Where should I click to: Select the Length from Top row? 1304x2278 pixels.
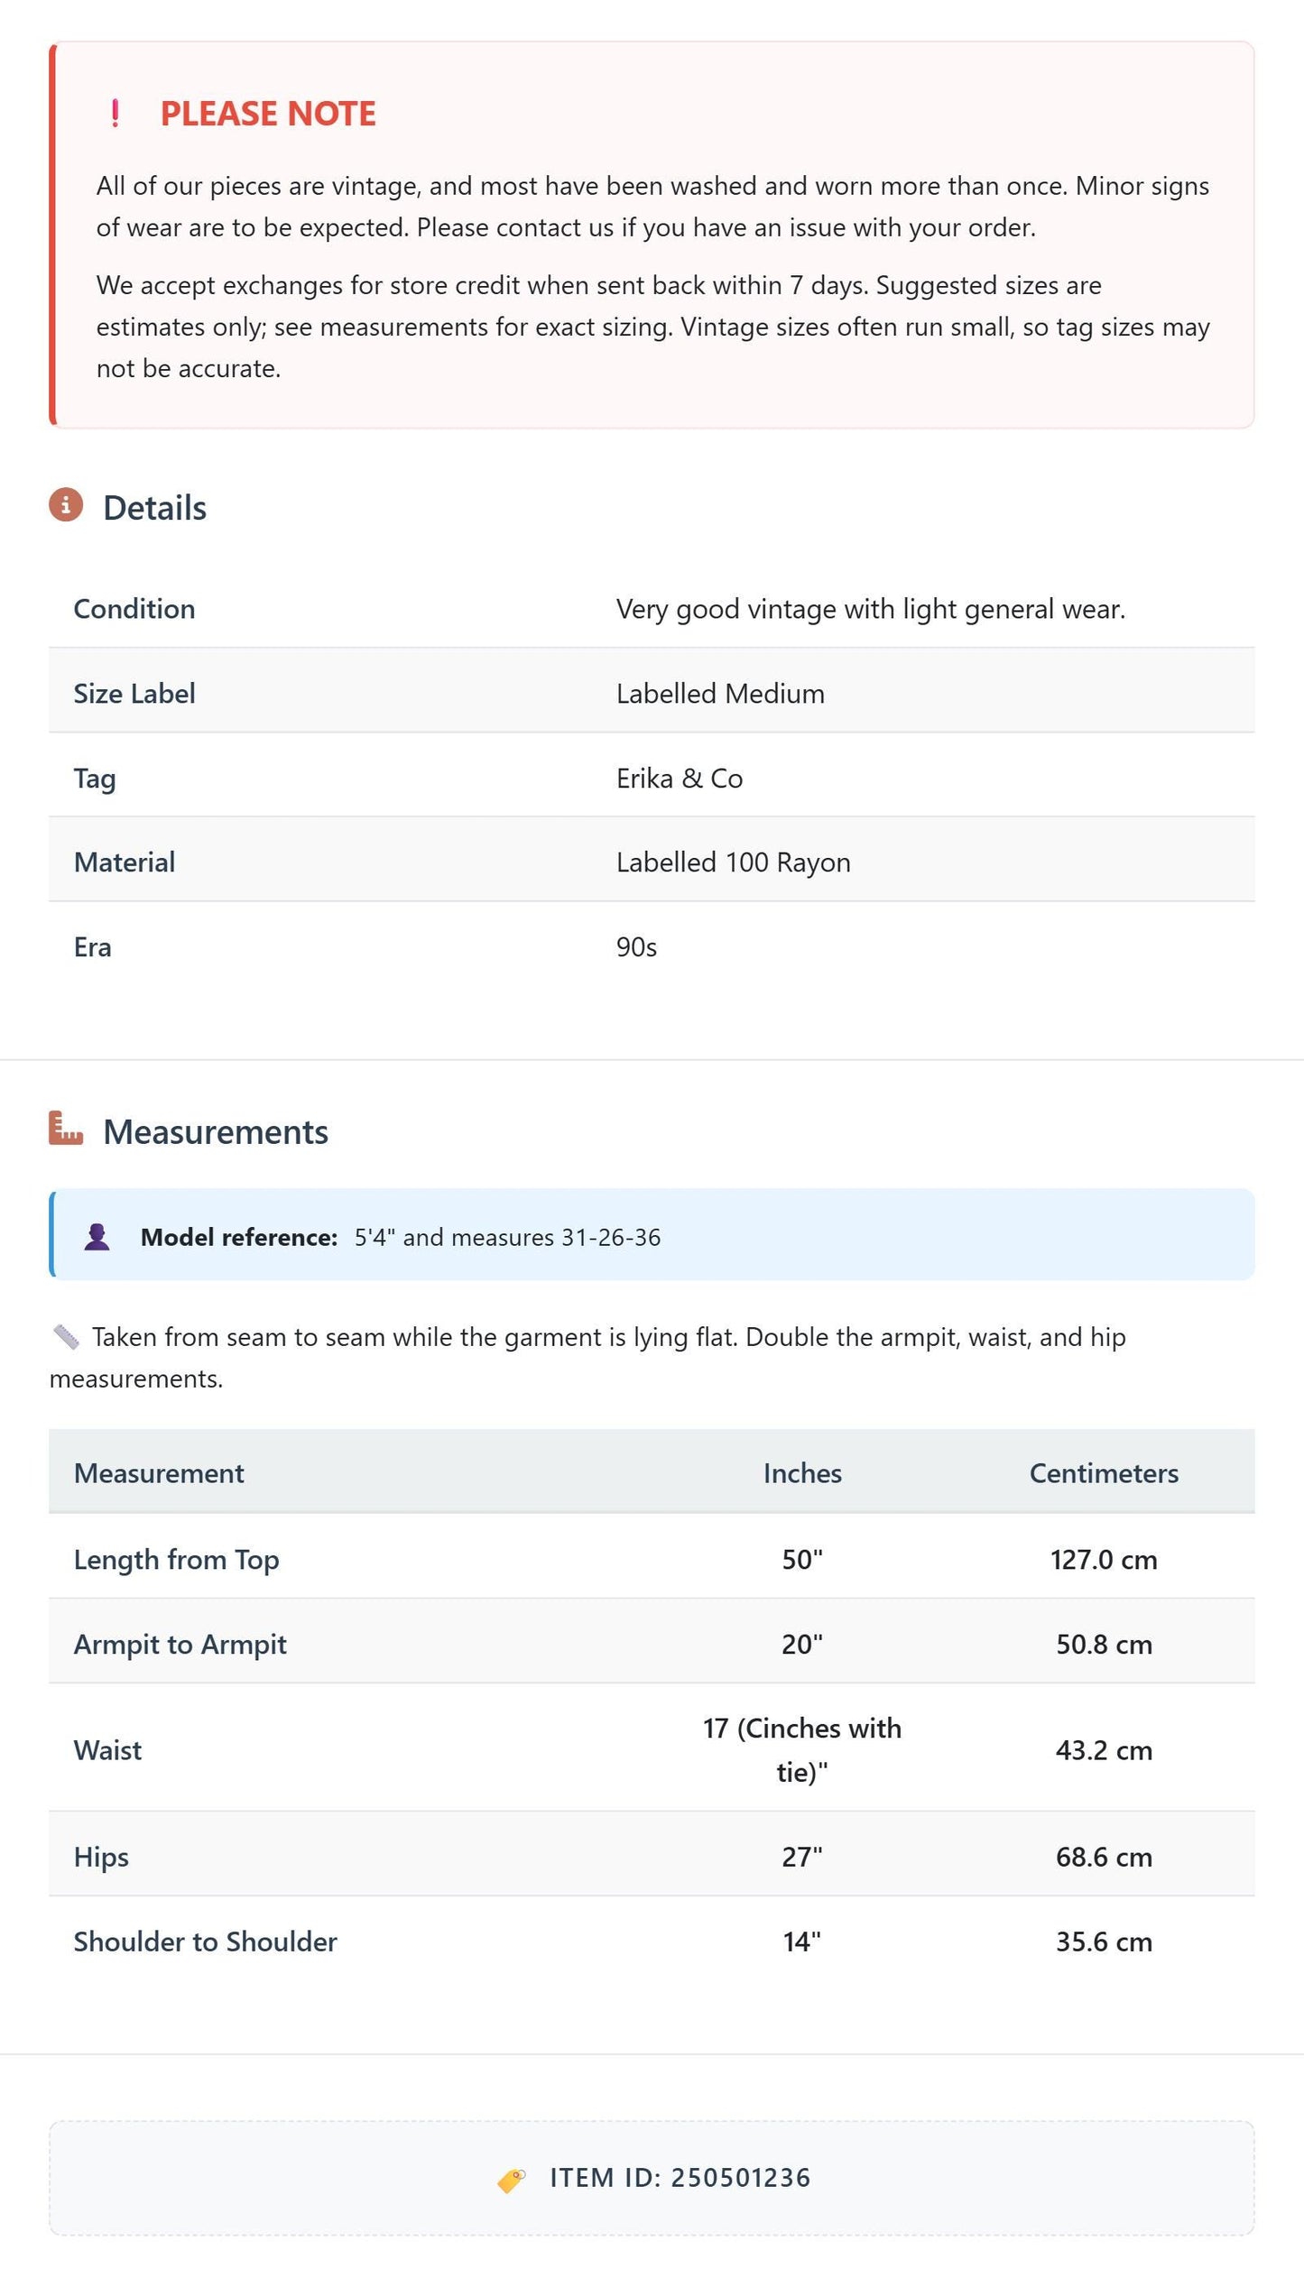tap(652, 1559)
